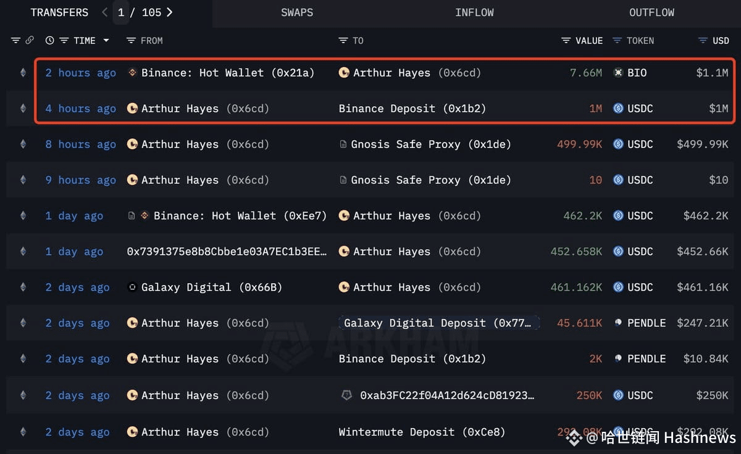
Task: Switch to the OUTFLOW tab
Action: 651,12
